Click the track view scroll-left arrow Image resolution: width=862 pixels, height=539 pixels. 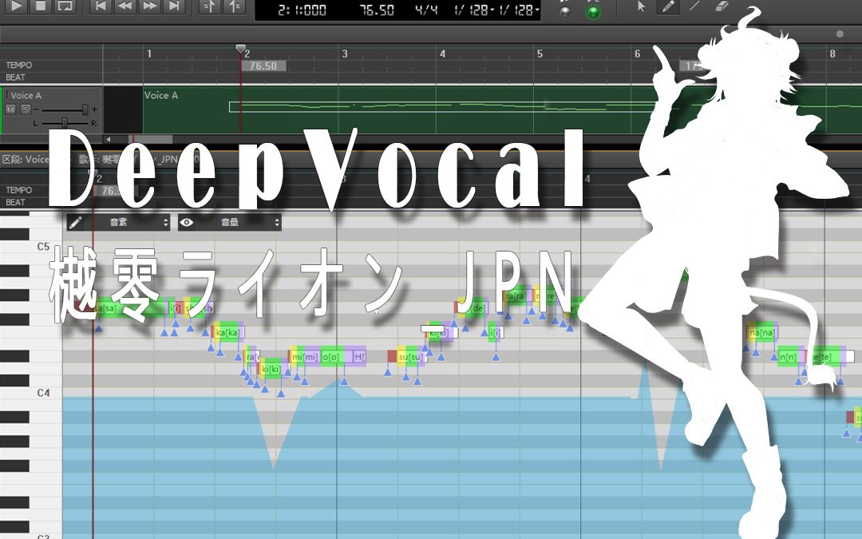click(x=109, y=139)
